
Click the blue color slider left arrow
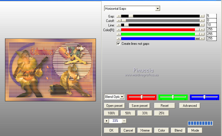coord(119,38)
